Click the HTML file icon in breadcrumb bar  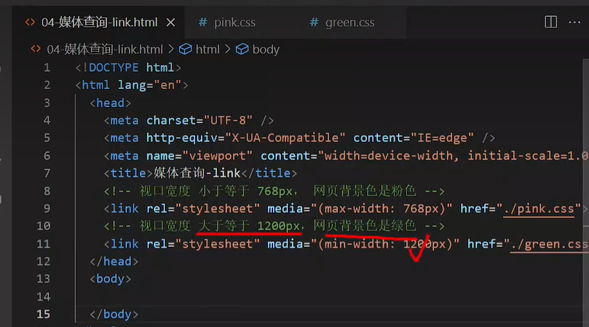pyautogui.click(x=36, y=50)
